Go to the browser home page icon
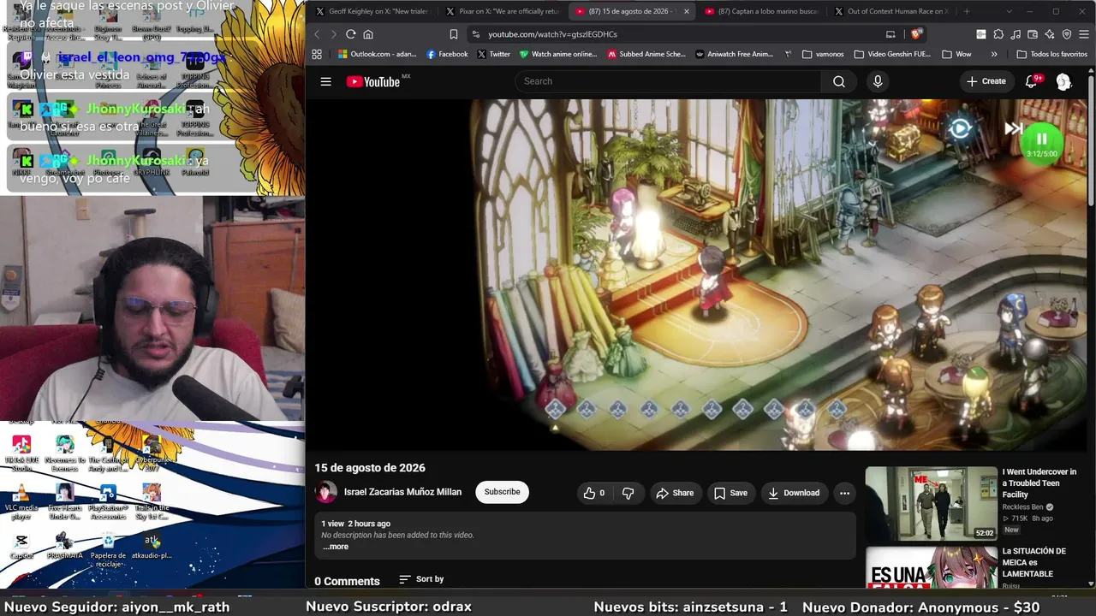This screenshot has width=1096, height=616. [x=368, y=34]
